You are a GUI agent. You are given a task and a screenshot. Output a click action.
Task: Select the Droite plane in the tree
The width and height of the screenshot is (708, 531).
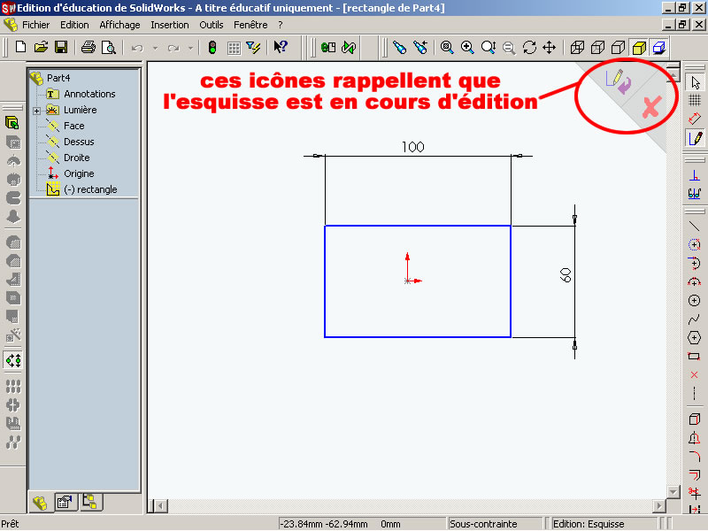click(x=77, y=158)
